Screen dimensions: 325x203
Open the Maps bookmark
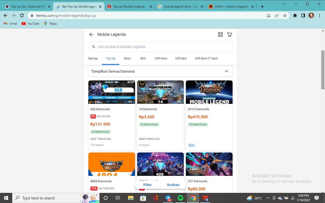pos(50,24)
